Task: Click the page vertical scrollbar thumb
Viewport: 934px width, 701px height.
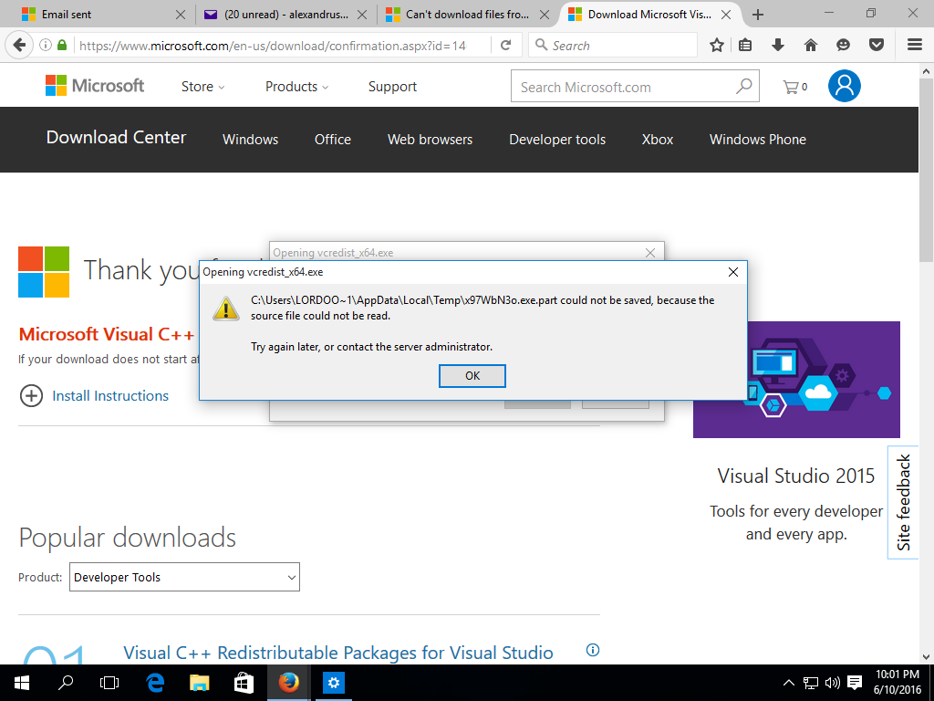Action: coord(927,170)
